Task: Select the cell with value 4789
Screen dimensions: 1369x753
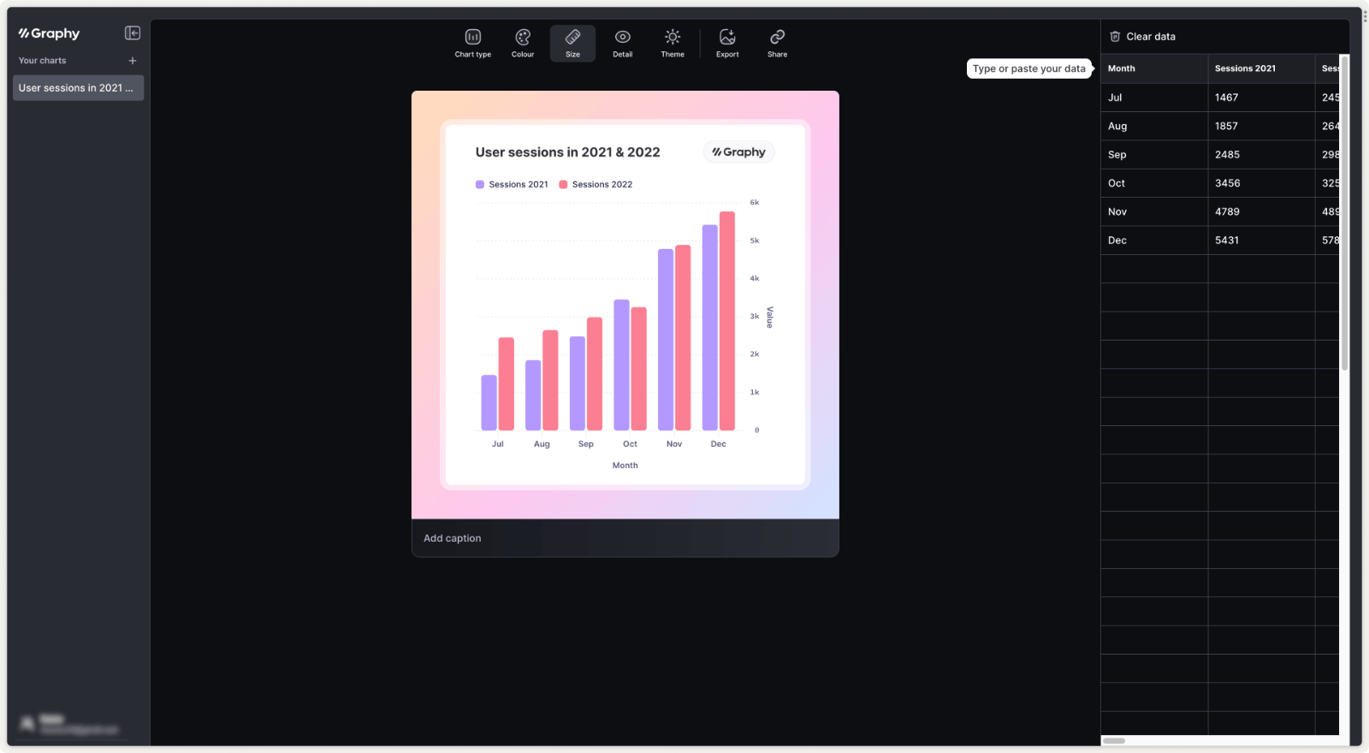Action: click(1261, 211)
